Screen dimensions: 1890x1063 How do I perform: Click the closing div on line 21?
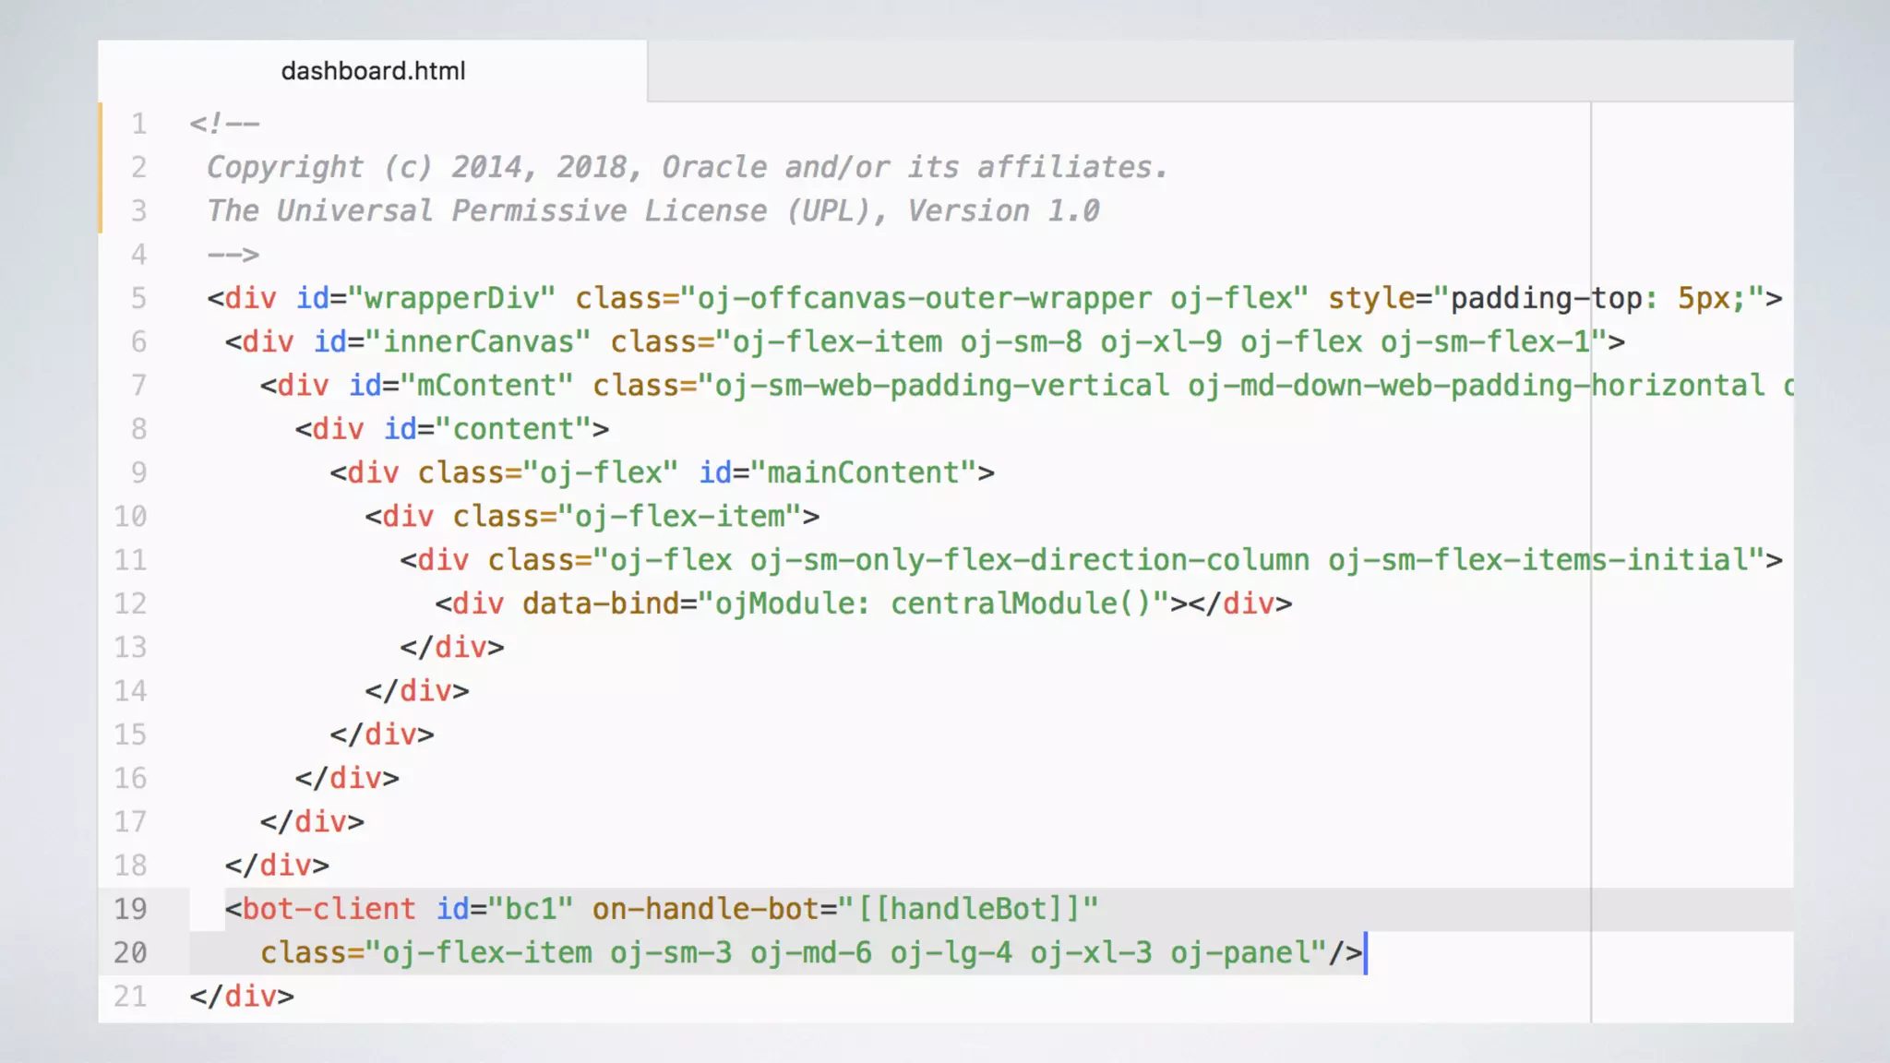(x=244, y=997)
